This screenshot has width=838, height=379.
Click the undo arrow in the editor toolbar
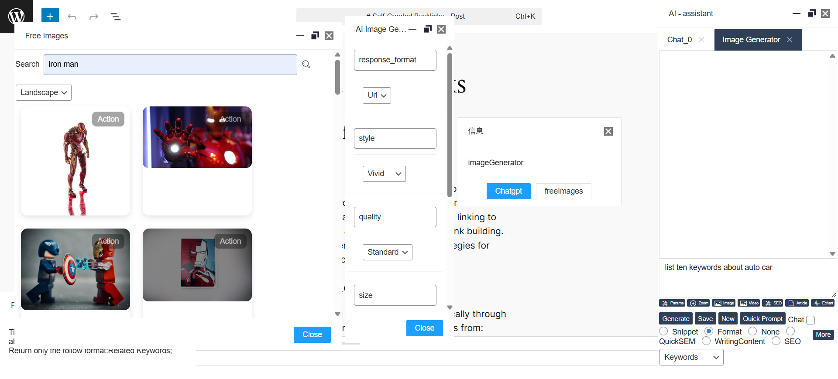point(72,17)
